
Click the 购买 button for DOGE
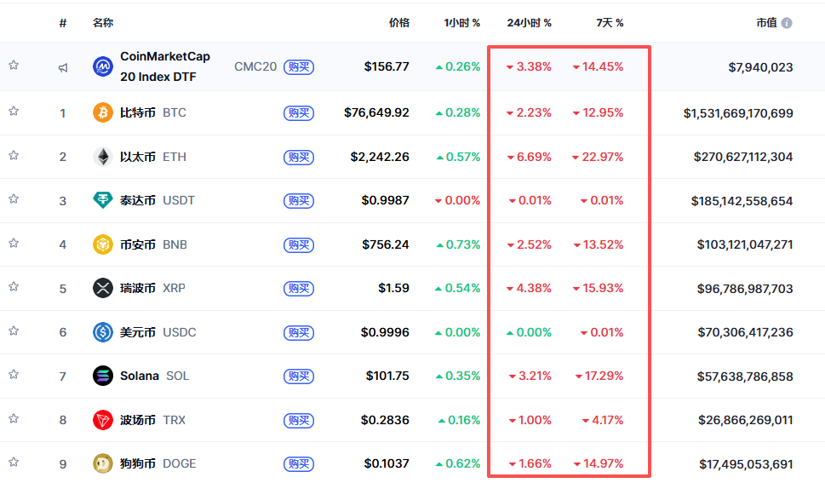(x=299, y=464)
